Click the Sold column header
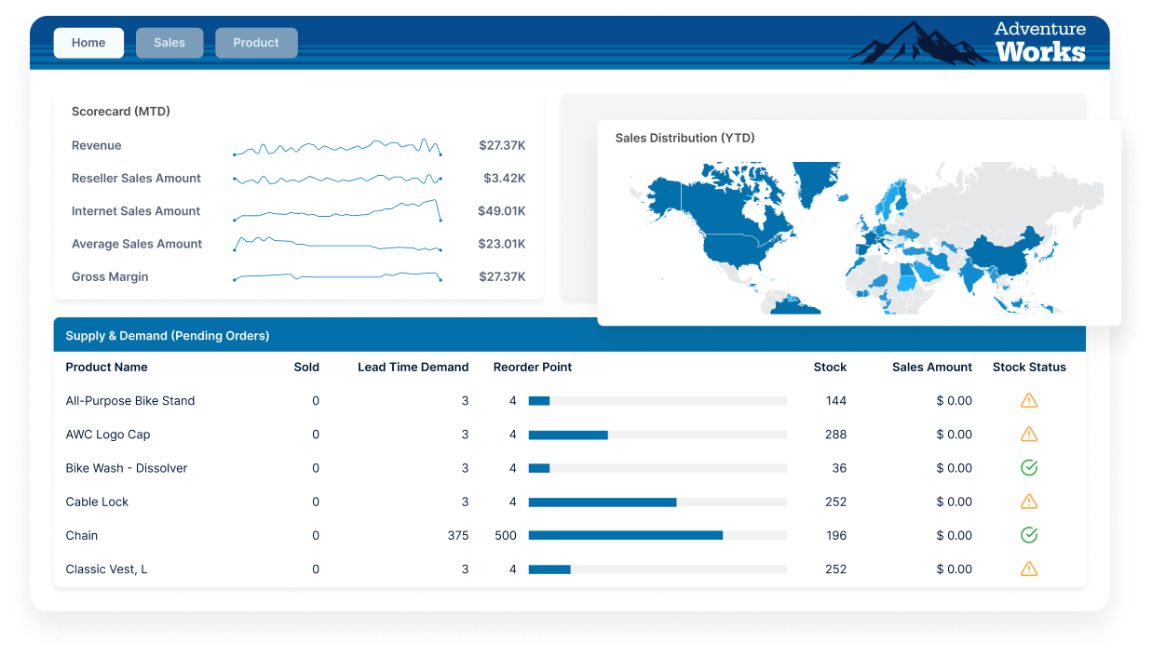The height and width of the screenshot is (656, 1152). point(306,367)
